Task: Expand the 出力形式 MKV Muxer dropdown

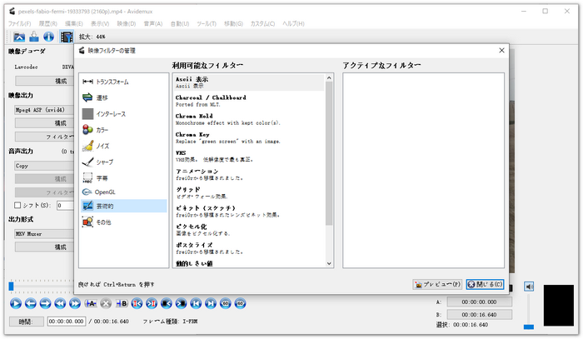Action: (x=42, y=234)
